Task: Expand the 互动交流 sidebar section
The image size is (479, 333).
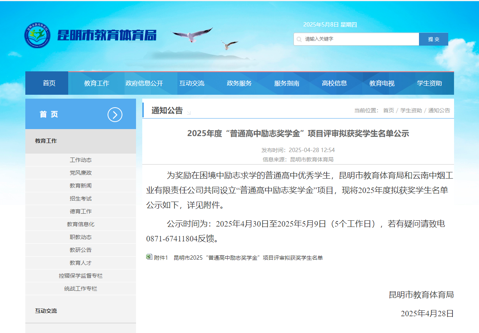Action: click(46, 311)
